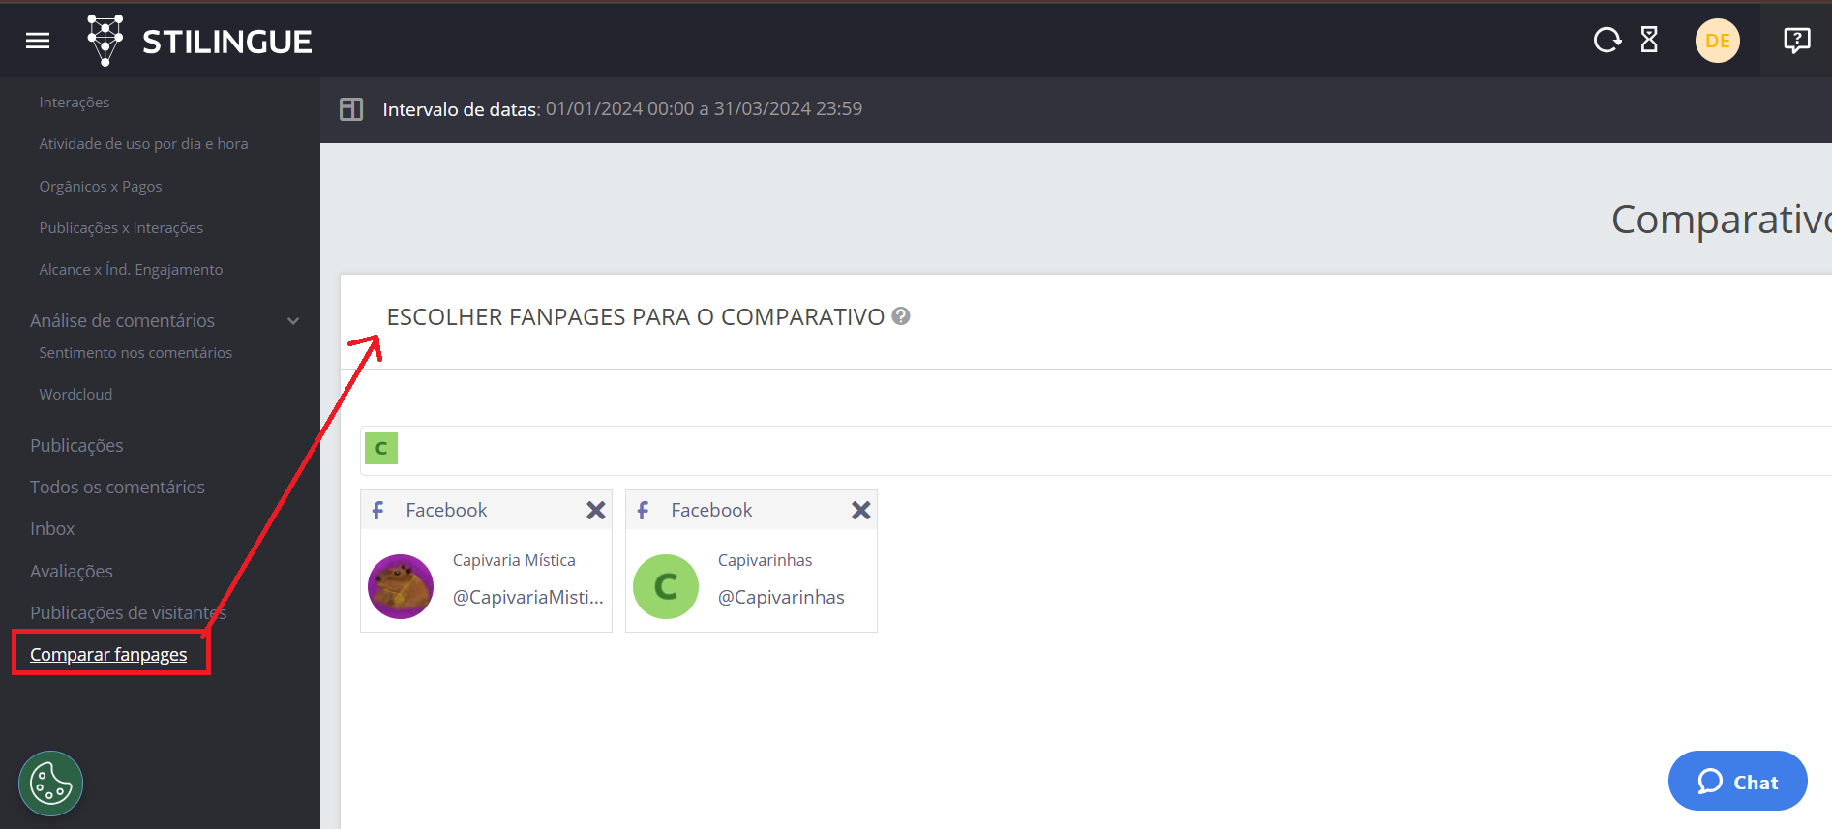Open Orgânicos x Pagos
This screenshot has height=829, width=1832.
[x=101, y=186]
